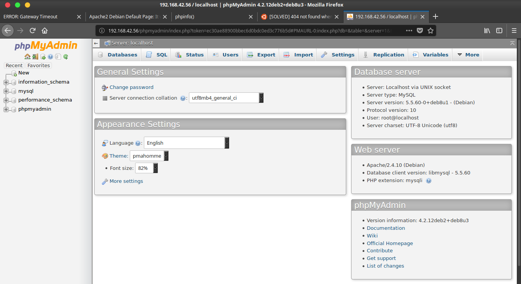Image resolution: width=521 pixels, height=284 pixels.
Task: Open the Replication tab
Action: click(x=384, y=55)
